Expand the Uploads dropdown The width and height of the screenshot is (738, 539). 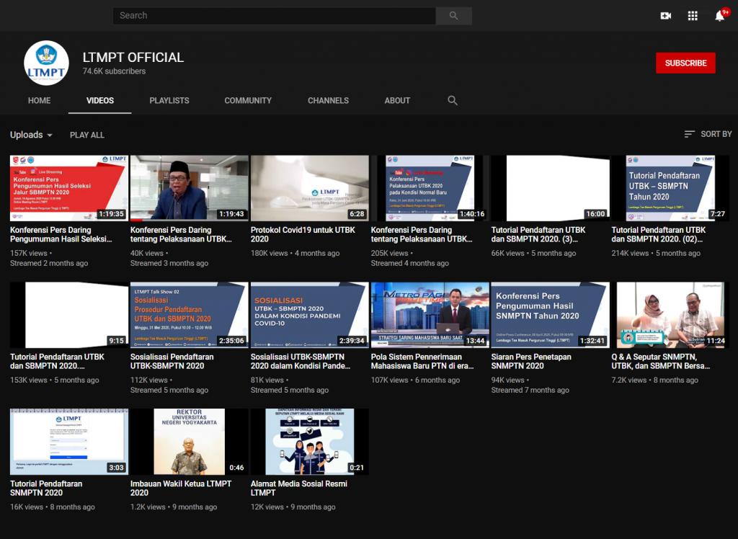tap(31, 135)
